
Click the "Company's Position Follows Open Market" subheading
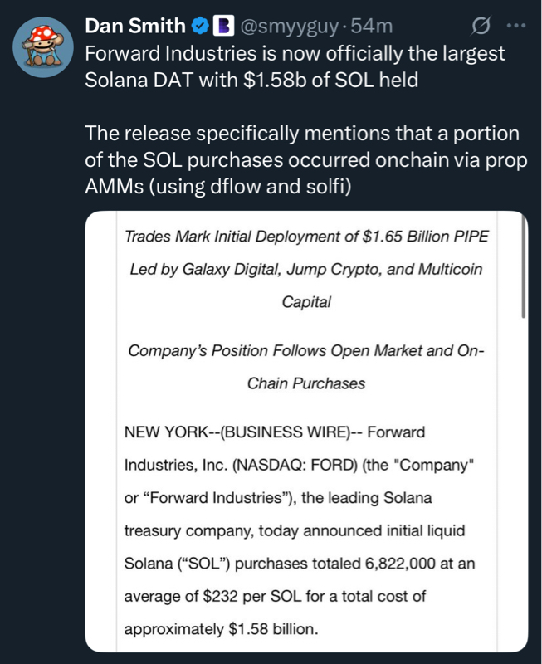[x=305, y=350]
